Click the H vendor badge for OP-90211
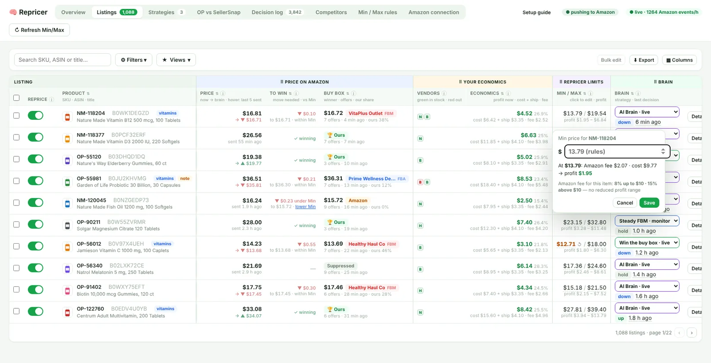The height and width of the screenshot is (363, 711). click(x=420, y=226)
